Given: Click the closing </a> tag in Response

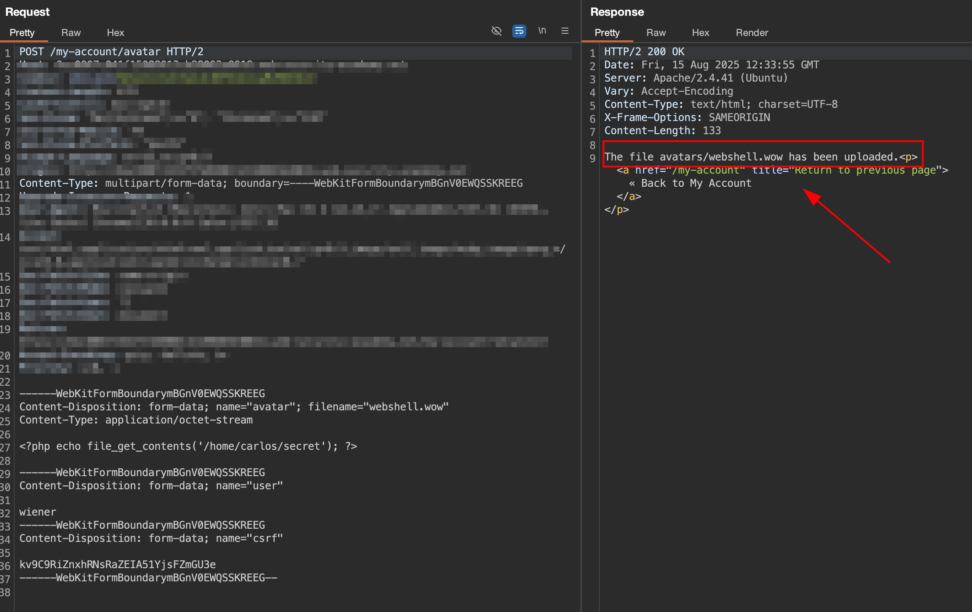Looking at the screenshot, I should [x=629, y=196].
